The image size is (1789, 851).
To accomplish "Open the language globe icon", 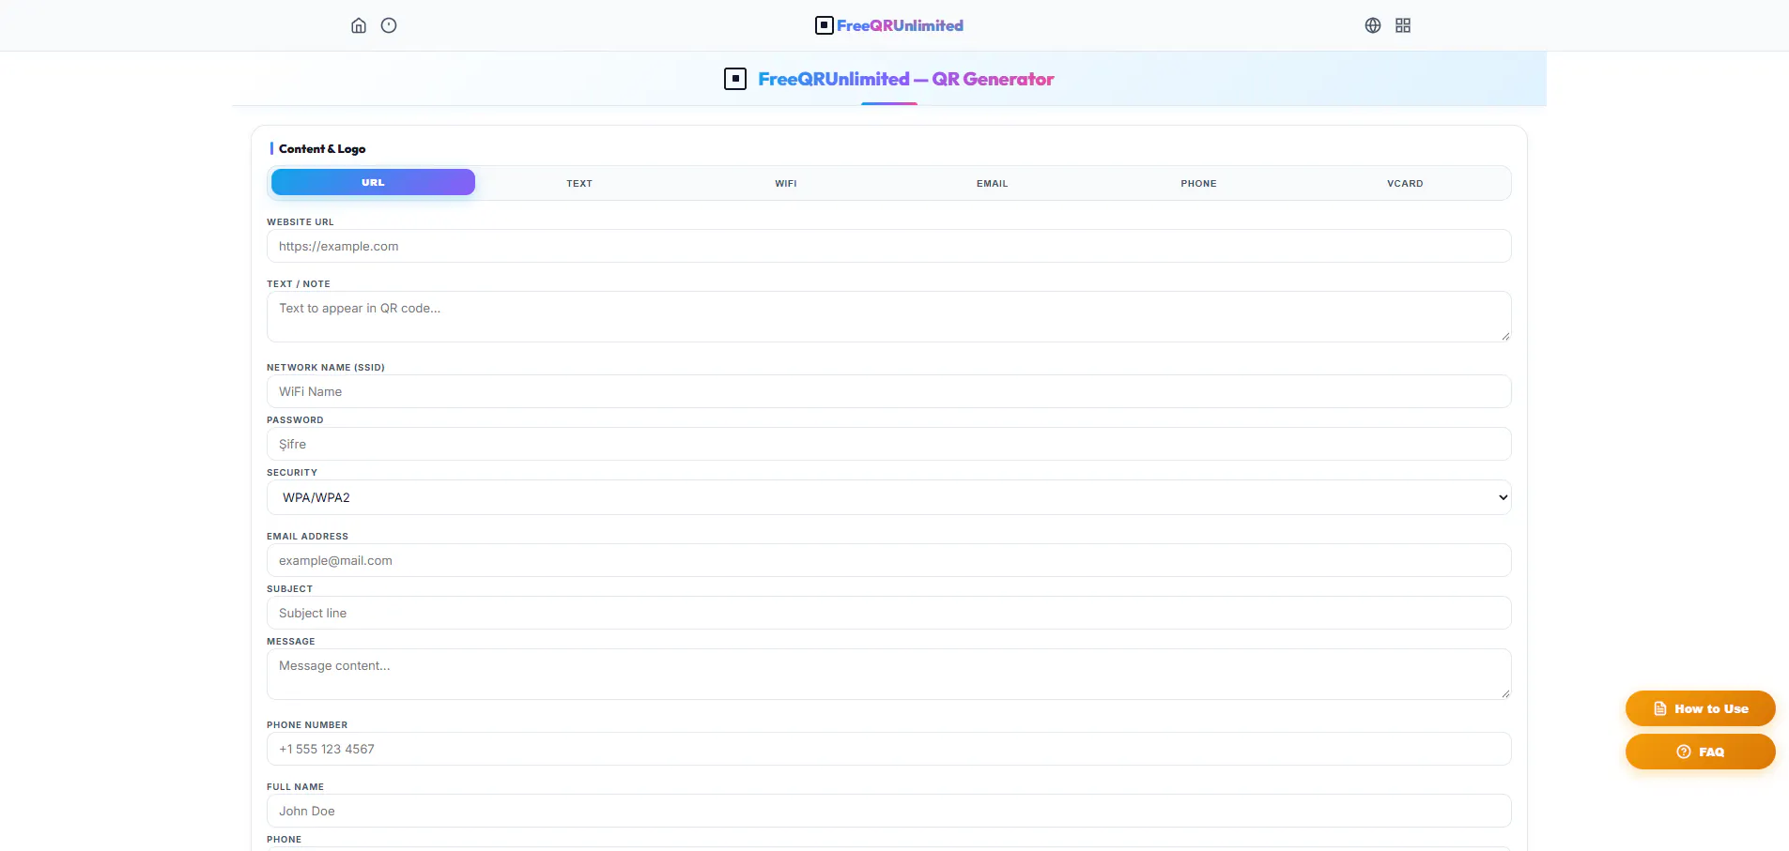I will 1373,25.
